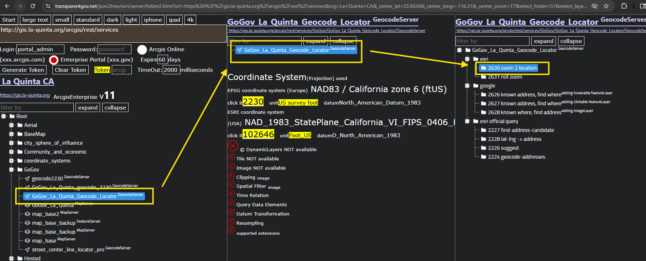646x261 pixels.
Task: Bookmark this page with the star icon
Action: (606, 6)
